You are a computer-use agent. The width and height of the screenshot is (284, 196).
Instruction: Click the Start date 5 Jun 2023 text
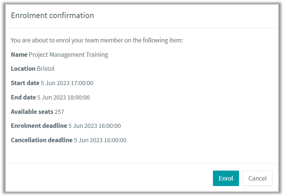click(x=55, y=83)
